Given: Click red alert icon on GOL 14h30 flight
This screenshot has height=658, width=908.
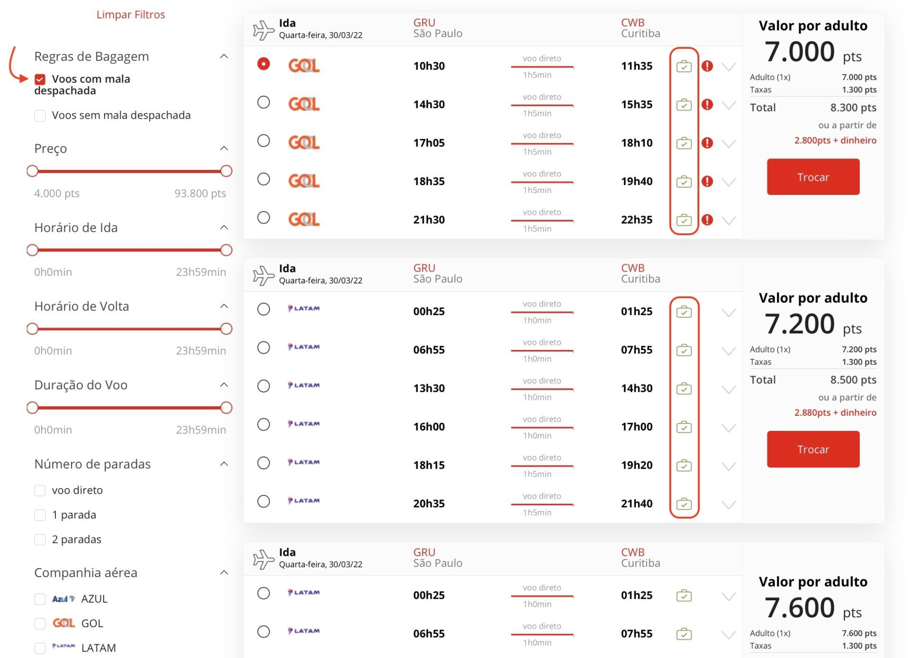Looking at the screenshot, I should click(x=707, y=105).
